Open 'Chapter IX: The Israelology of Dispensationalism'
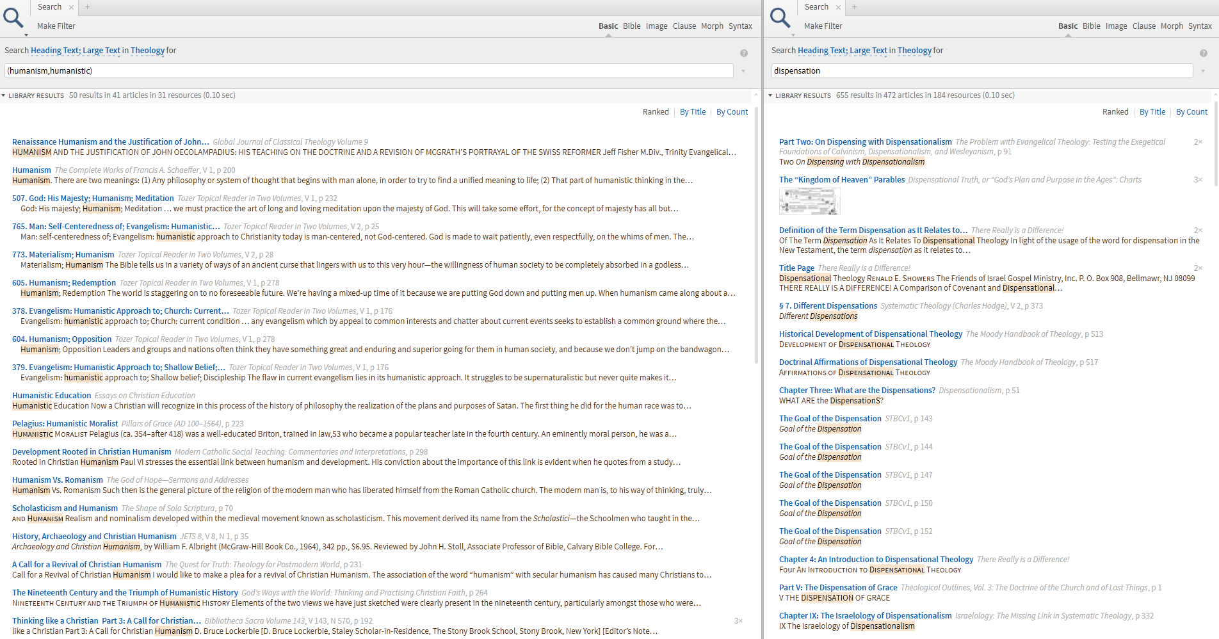 866,616
